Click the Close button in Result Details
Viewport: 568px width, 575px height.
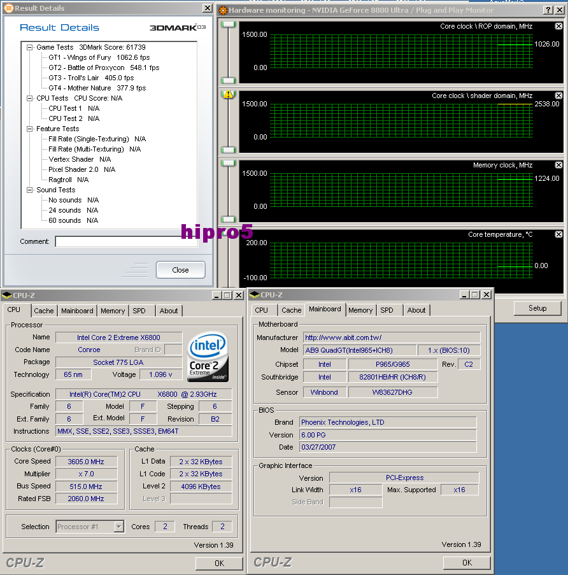[180, 270]
